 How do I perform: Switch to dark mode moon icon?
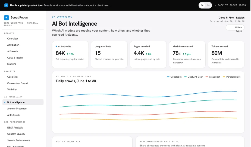208,5
